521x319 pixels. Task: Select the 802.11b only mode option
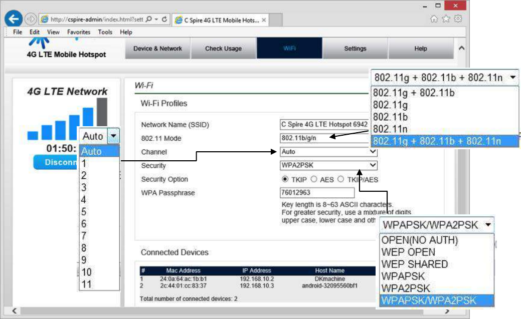[x=445, y=117]
